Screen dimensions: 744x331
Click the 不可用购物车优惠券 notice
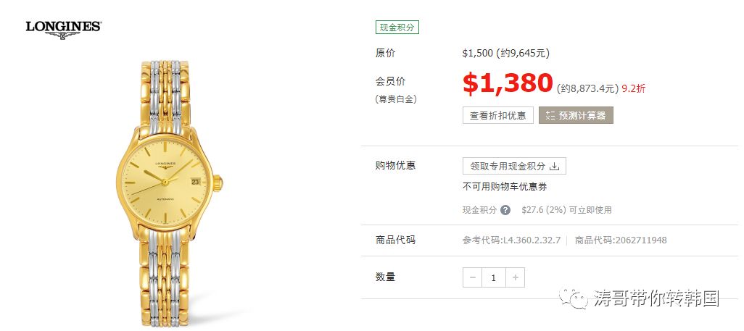tap(505, 187)
